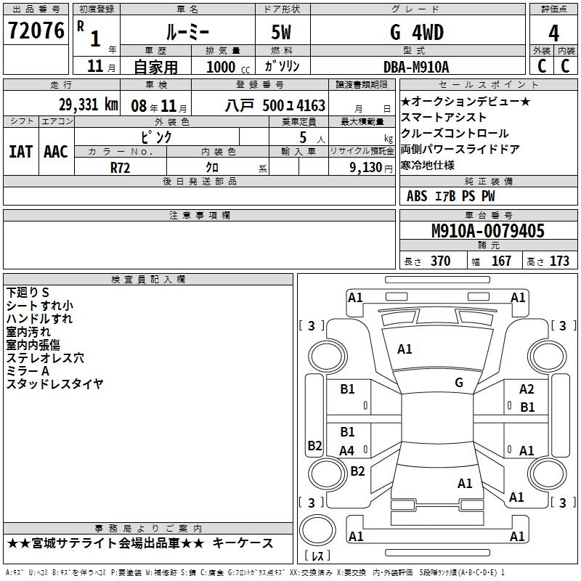Image resolution: width=581 pixels, height=581 pixels.
Task: Click the lot number 72076
Action: 35,32
